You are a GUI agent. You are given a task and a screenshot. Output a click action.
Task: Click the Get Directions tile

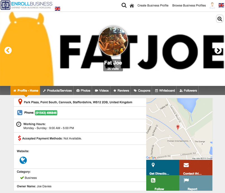[163, 167]
